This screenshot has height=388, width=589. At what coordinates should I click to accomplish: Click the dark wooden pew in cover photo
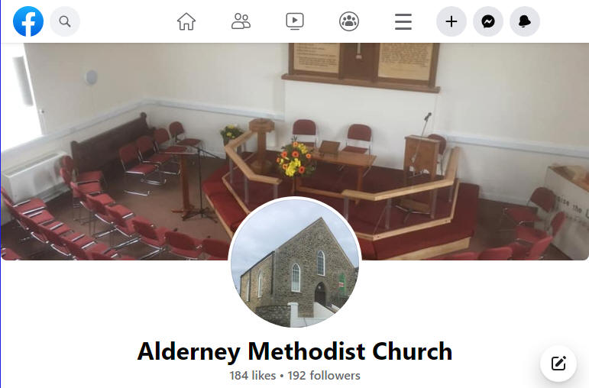click(111, 144)
